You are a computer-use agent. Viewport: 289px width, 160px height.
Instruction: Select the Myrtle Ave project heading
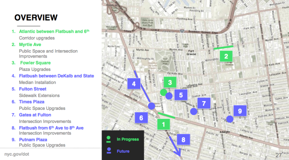click(x=30, y=44)
